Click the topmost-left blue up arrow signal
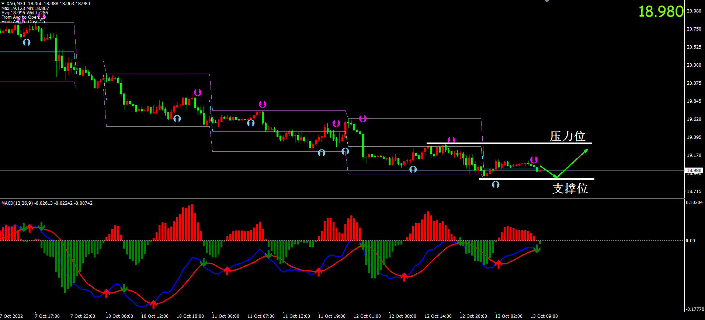705x320 pixels. [27, 42]
